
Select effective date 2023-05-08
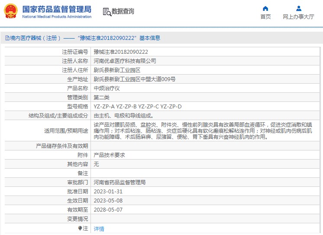108,201
